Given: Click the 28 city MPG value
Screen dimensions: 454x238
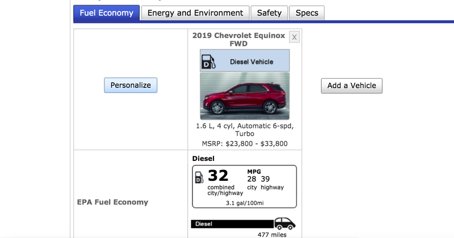Looking at the screenshot, I should 251,179.
